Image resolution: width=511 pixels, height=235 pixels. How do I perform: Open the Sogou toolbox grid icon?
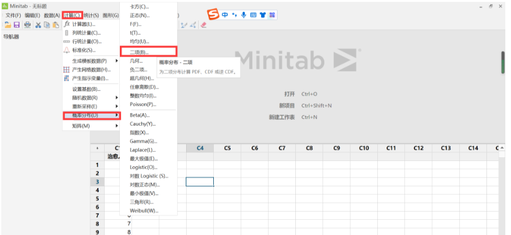point(273,15)
